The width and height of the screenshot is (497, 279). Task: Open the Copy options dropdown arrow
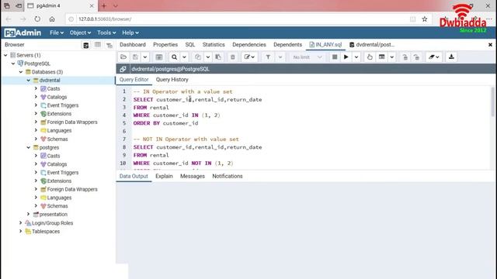(x=208, y=57)
